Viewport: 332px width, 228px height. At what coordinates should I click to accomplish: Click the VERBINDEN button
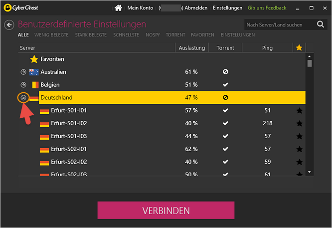166,210
